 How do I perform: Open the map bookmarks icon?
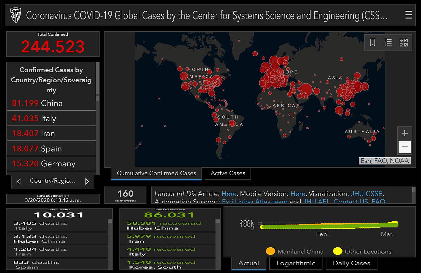click(x=373, y=43)
